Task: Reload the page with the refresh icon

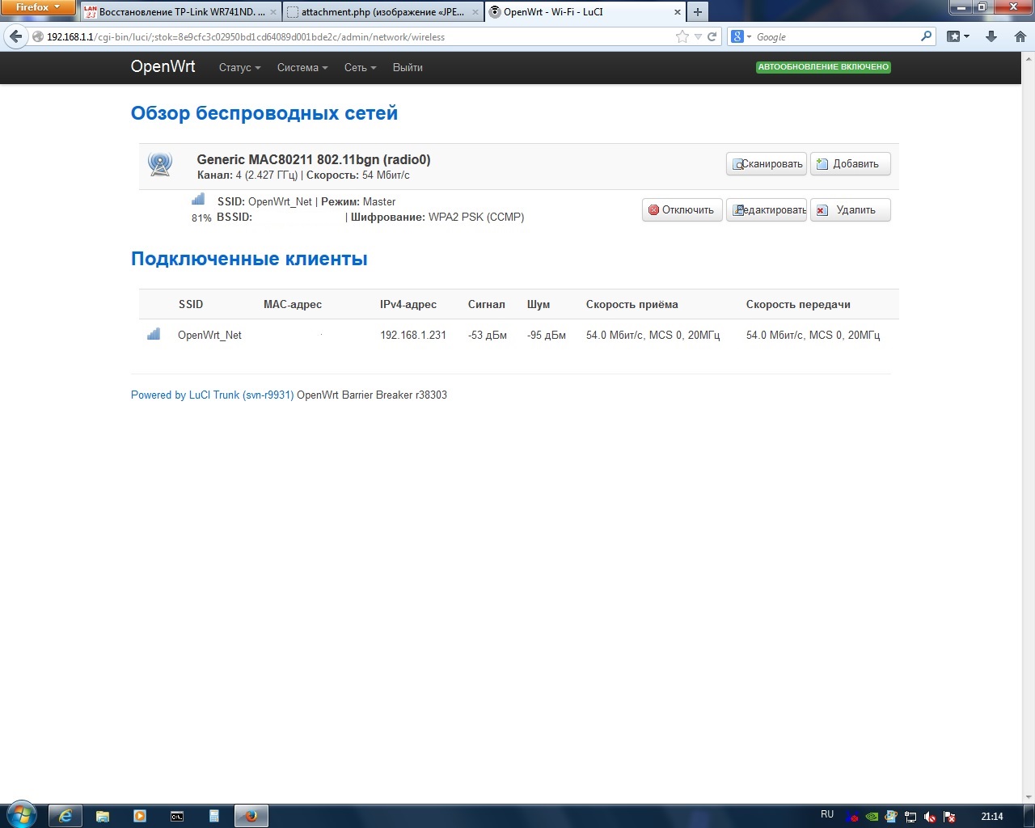Action: click(x=712, y=36)
